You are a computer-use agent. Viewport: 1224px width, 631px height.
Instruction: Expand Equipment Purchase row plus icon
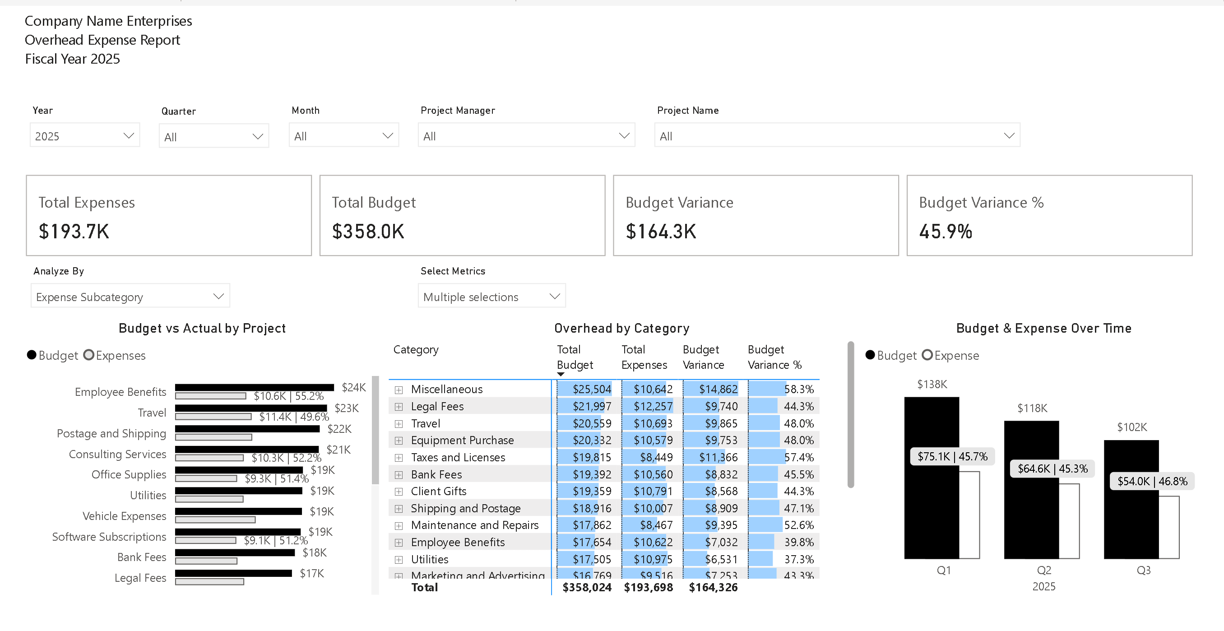(399, 441)
